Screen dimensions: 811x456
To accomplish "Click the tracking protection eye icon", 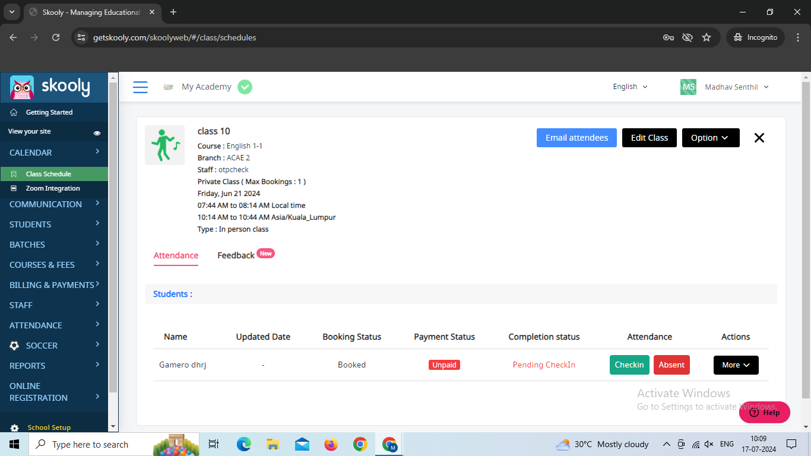I will (688, 37).
